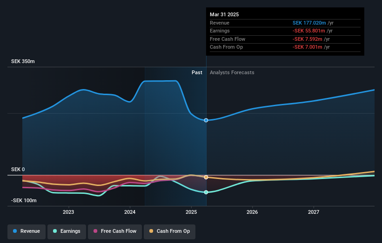Toggle the Free Cash Flow legend button

(115, 231)
